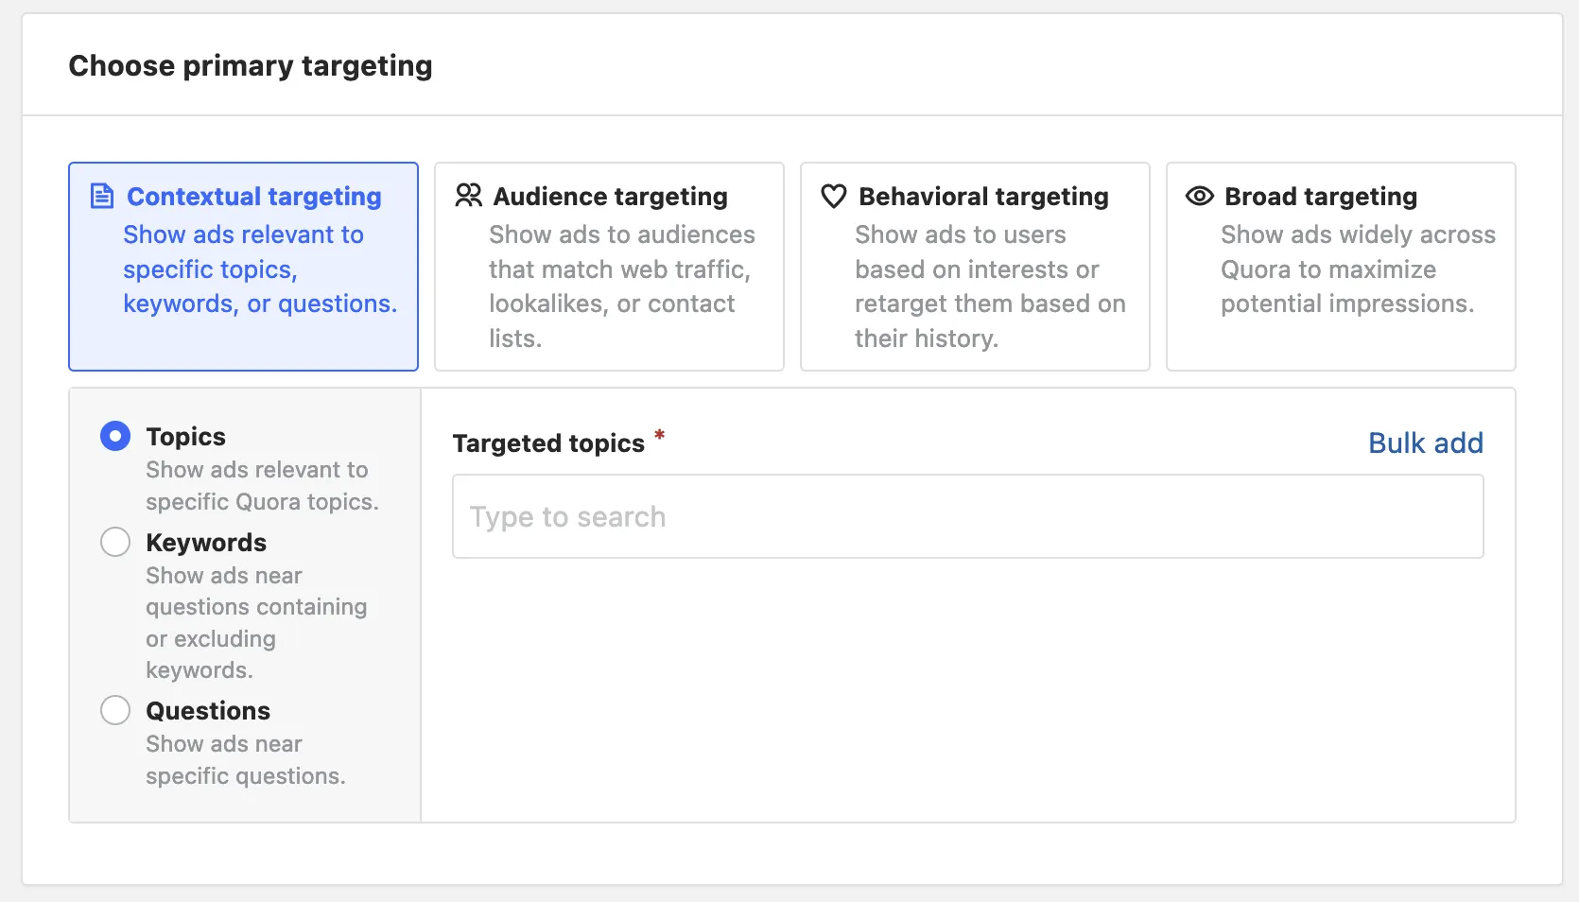The height and width of the screenshot is (902, 1579).
Task: Choose the Broad targeting card heading
Action: click(1321, 196)
